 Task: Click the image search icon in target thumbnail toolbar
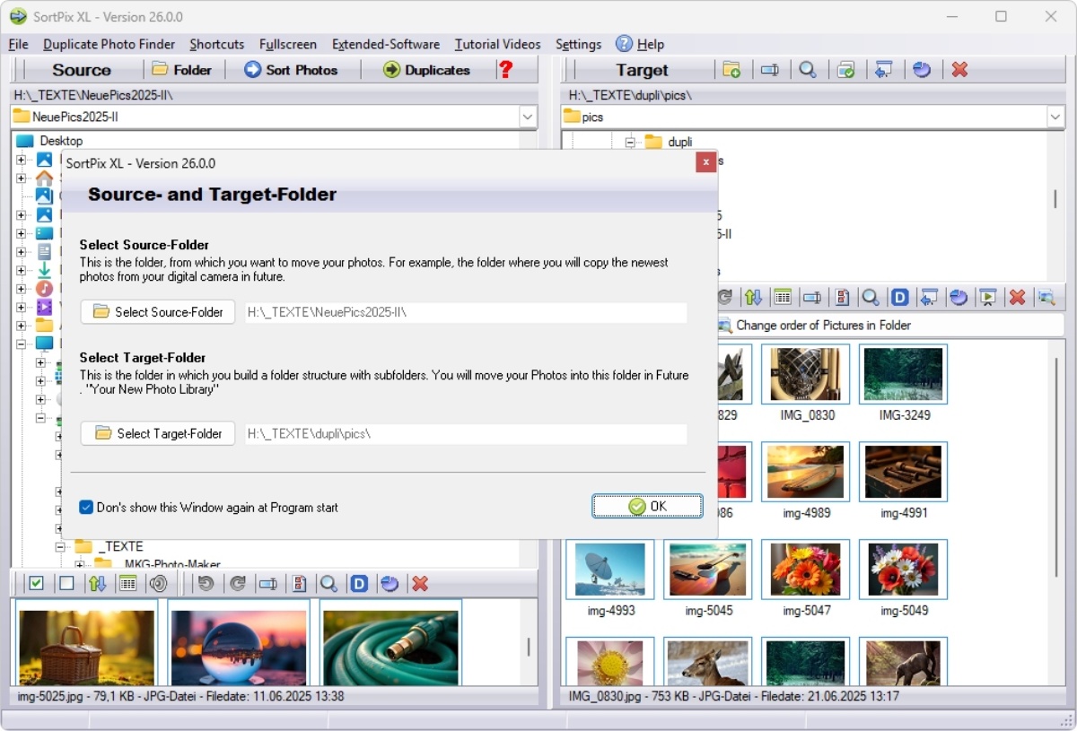tap(1046, 297)
